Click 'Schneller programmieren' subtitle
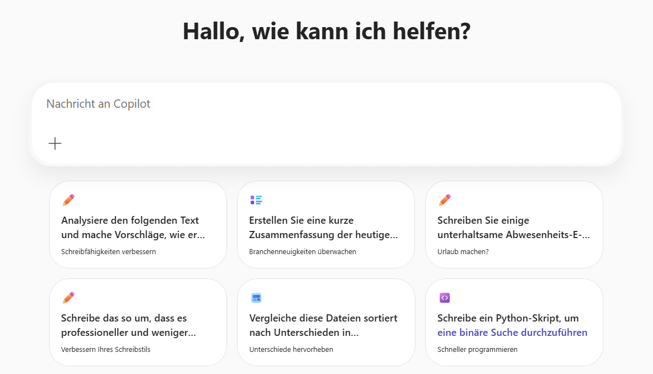This screenshot has width=653, height=374. [x=477, y=350]
